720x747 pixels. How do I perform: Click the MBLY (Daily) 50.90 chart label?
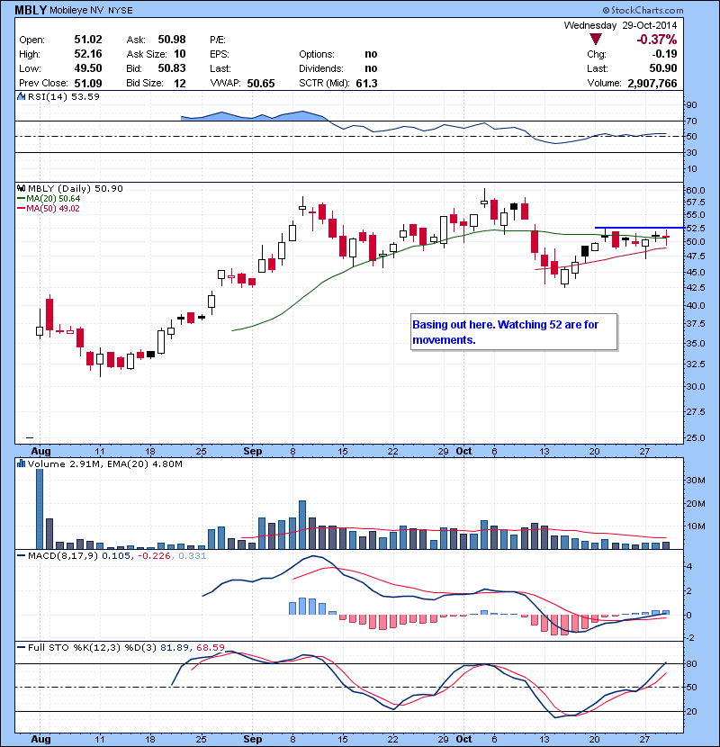[x=76, y=189]
